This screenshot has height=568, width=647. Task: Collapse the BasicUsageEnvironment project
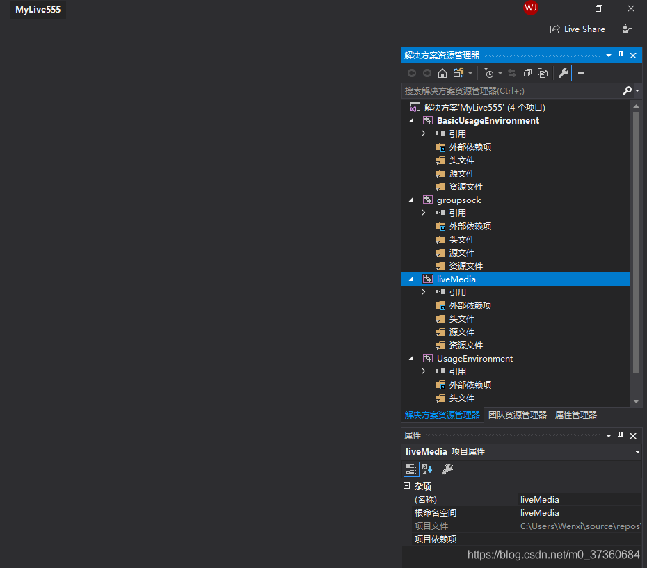411,121
